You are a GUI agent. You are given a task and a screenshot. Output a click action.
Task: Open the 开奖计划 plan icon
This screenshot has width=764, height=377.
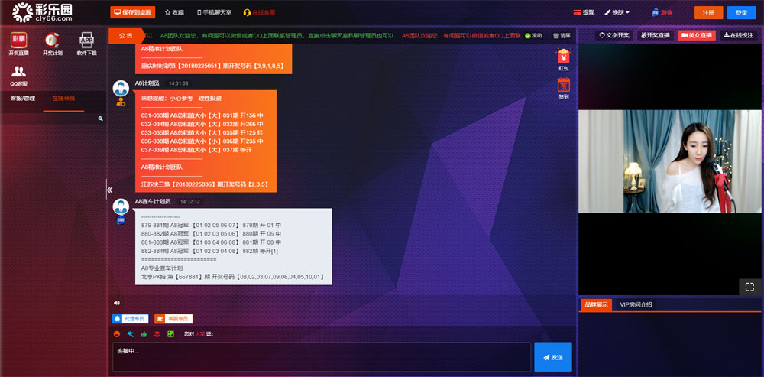pyautogui.click(x=53, y=43)
